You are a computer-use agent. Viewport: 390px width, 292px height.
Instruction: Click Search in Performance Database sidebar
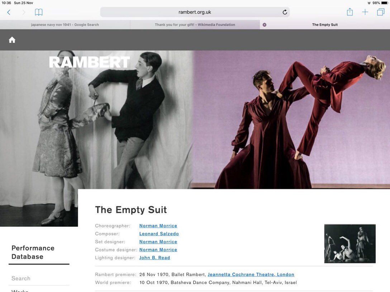tap(21, 278)
